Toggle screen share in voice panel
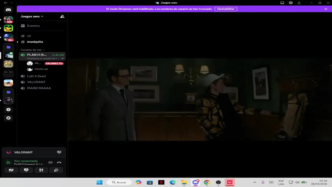332x187 pixels. coord(26,170)
